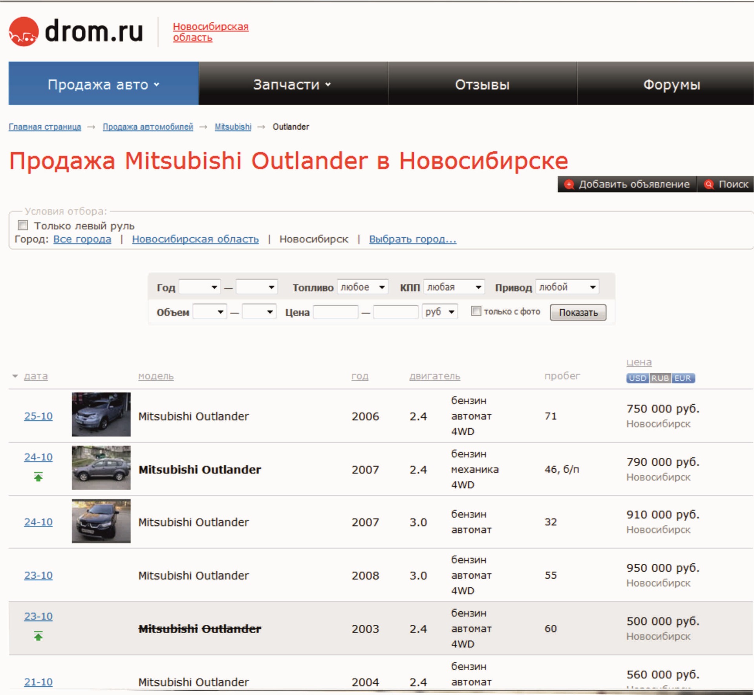Select Все города filter link
The image size is (754, 695).
(x=82, y=239)
